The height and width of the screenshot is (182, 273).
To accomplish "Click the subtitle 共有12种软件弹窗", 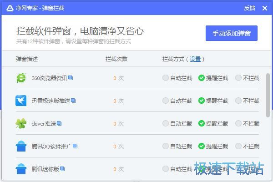I will 38,41.
